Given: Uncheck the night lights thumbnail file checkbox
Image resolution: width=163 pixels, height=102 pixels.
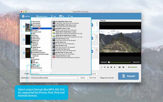Looking at the screenshot, I should [x=24, y=53].
